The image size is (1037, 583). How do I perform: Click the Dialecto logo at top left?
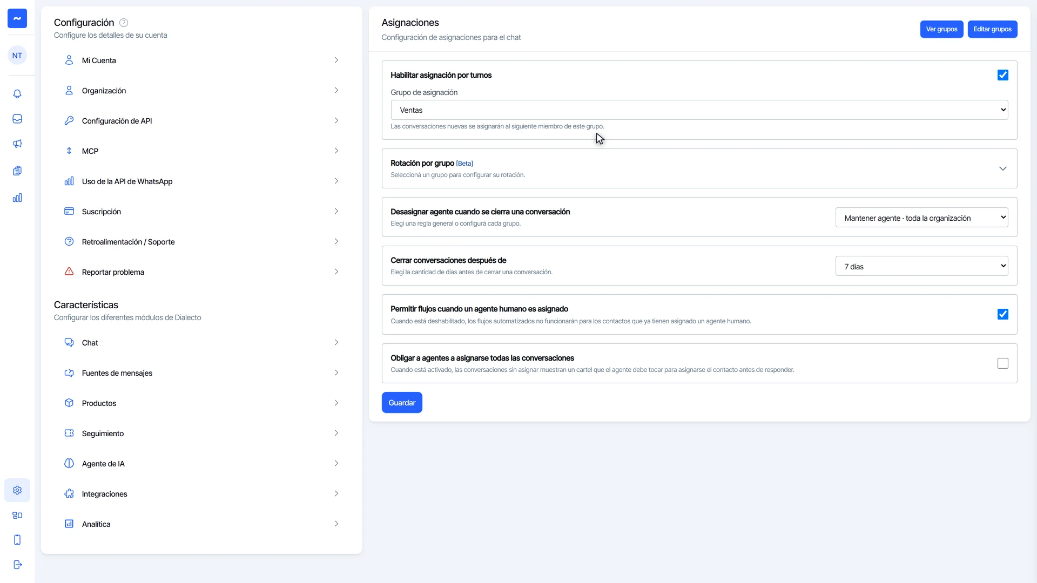pos(17,18)
